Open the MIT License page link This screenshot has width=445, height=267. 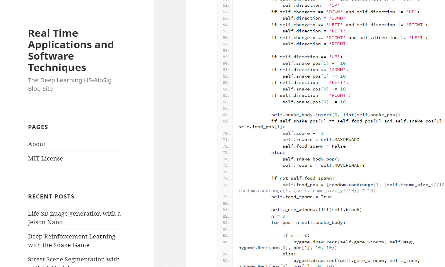pyautogui.click(x=45, y=158)
